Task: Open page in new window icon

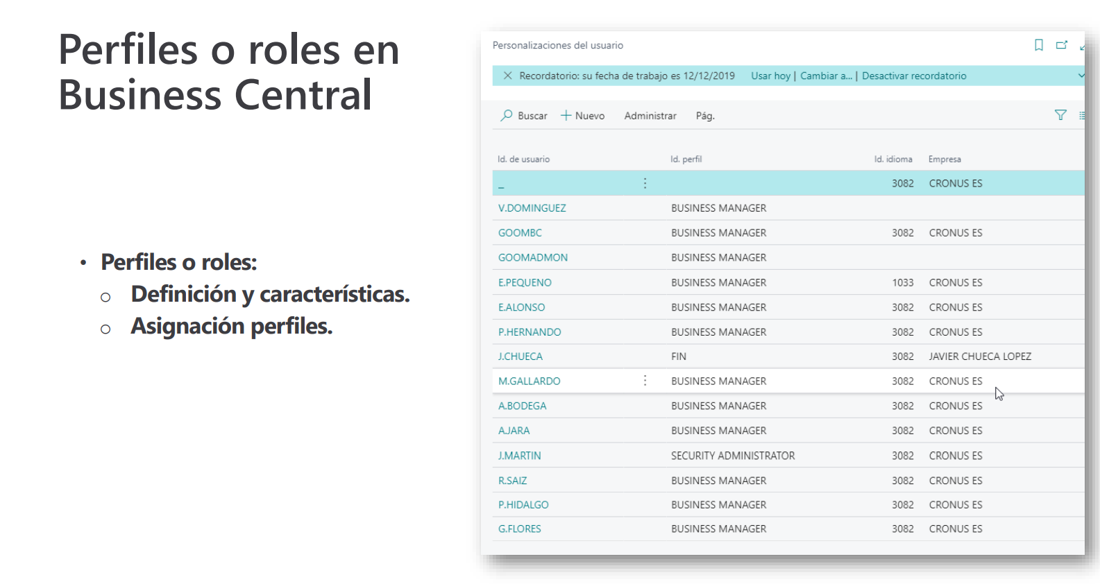Action: click(x=1061, y=45)
